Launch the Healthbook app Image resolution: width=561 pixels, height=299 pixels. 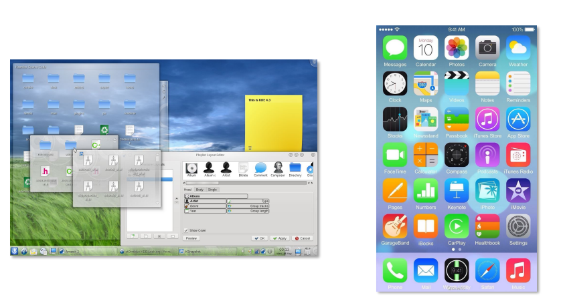[487, 226]
